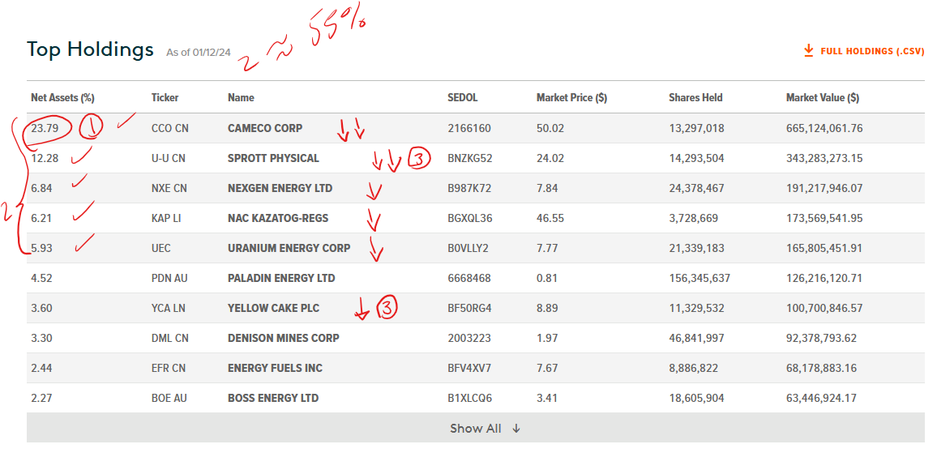937x457 pixels.
Task: Select the NEXGEN ENERGY LTD name cell
Action: [280, 188]
